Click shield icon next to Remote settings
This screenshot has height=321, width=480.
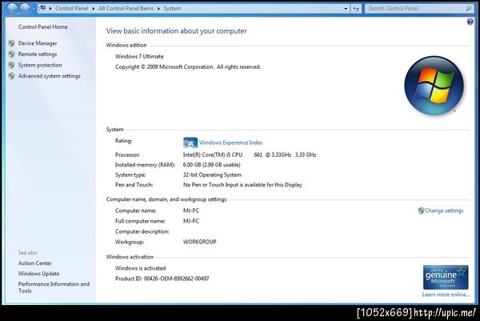[x=12, y=54]
